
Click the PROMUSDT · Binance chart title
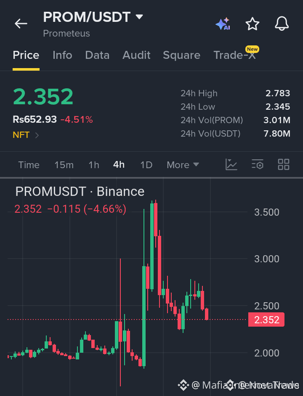[x=80, y=191]
